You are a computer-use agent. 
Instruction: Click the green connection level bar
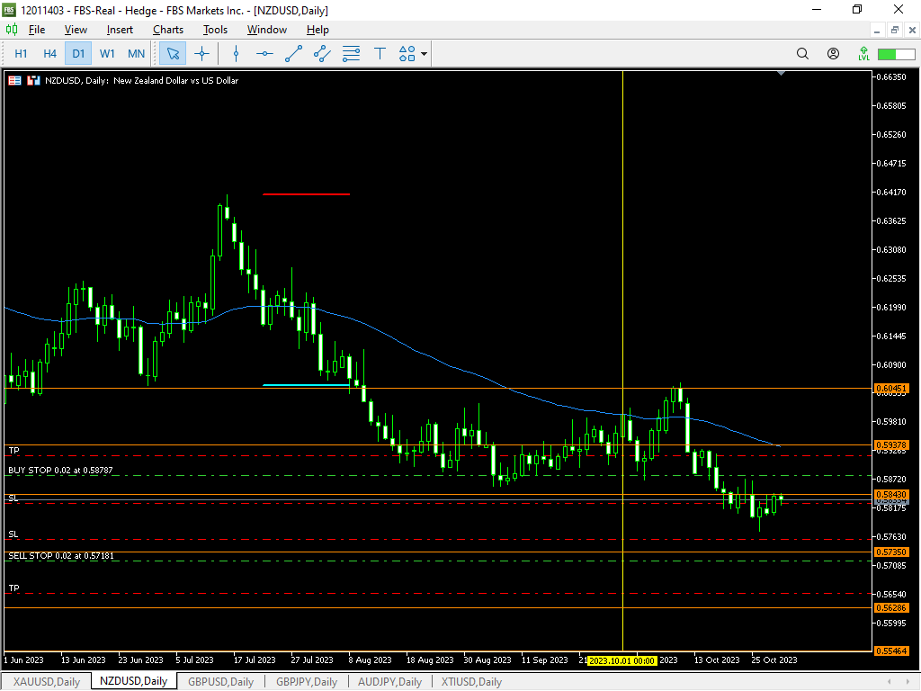897,54
